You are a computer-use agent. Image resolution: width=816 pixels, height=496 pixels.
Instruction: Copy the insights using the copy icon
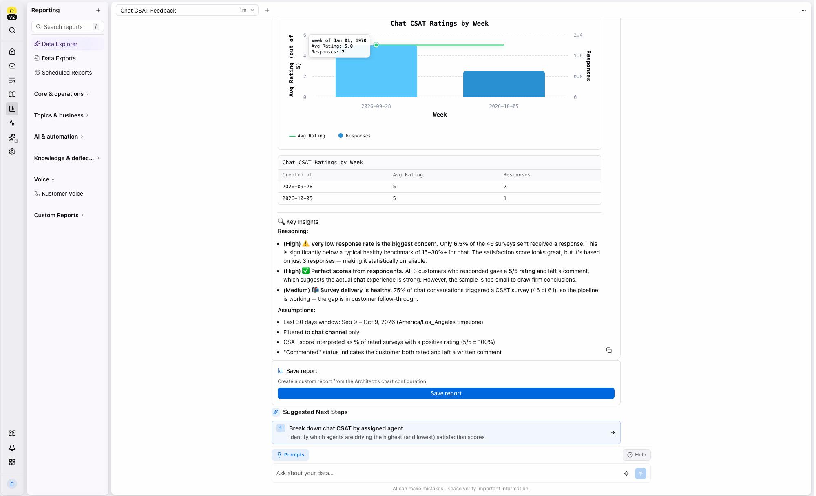(x=609, y=351)
